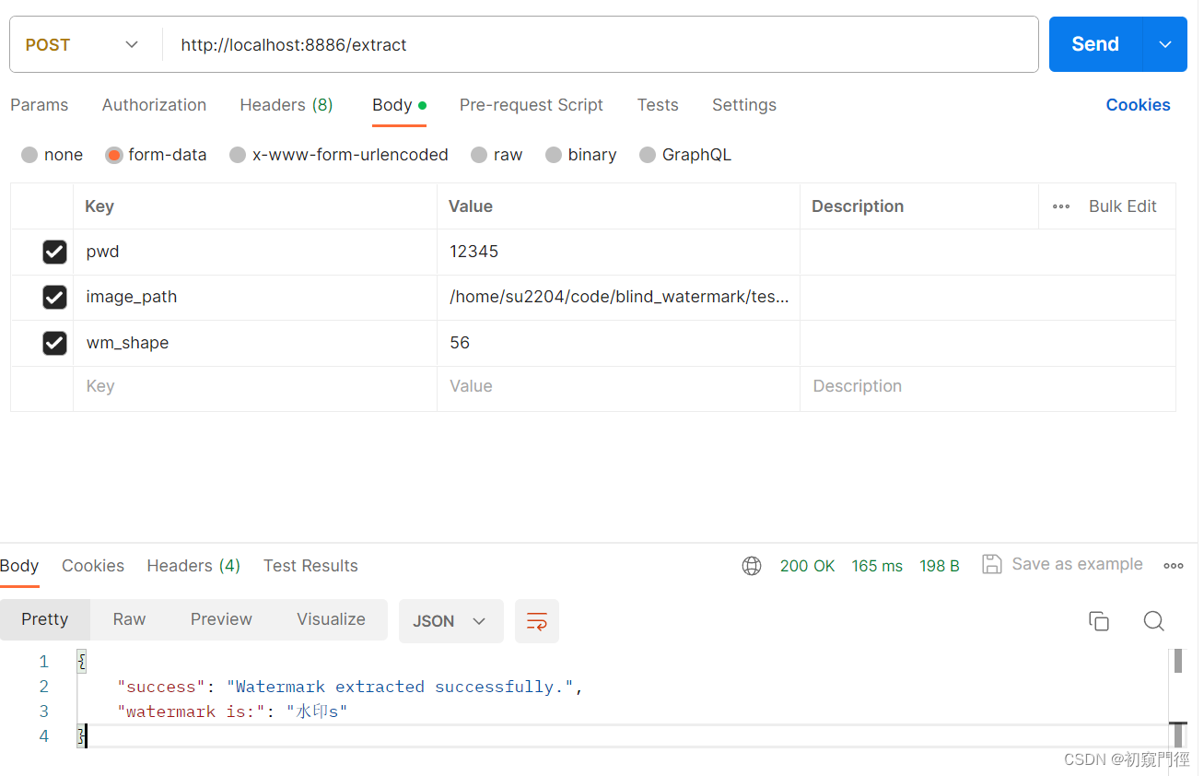Image resolution: width=1204 pixels, height=776 pixels.
Task: Open the request Settings tab
Action: tap(744, 105)
